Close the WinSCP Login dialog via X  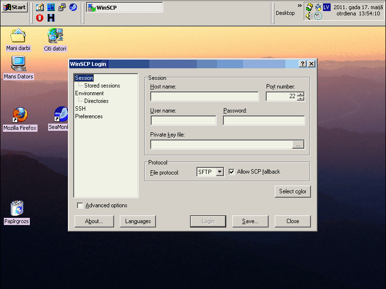tap(311, 64)
